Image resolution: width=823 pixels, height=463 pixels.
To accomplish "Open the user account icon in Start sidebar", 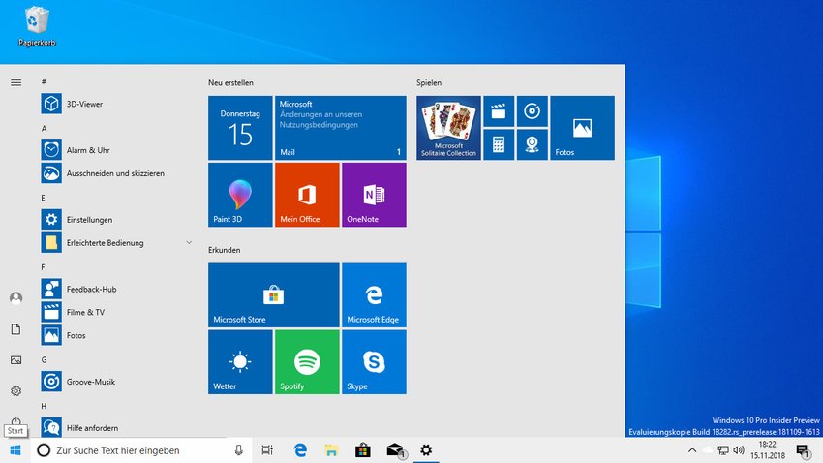I will (x=15, y=298).
